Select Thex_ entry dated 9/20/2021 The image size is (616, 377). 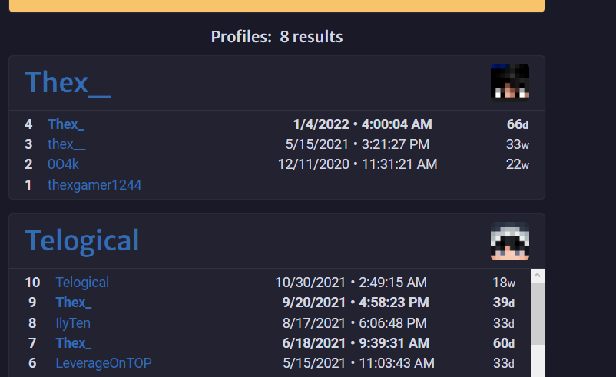click(x=74, y=303)
